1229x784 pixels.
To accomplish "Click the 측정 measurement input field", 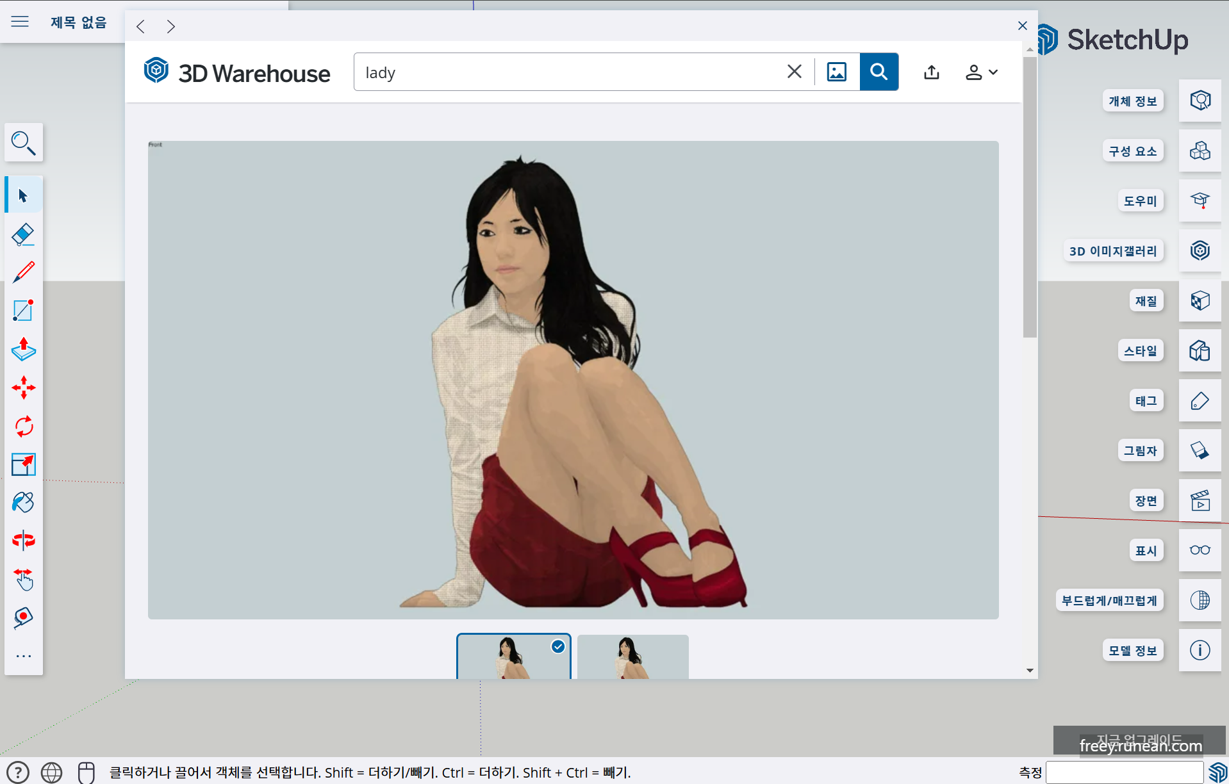I will [1125, 772].
